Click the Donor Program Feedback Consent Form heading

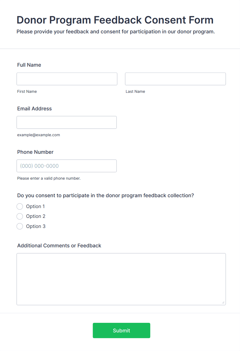(x=115, y=20)
